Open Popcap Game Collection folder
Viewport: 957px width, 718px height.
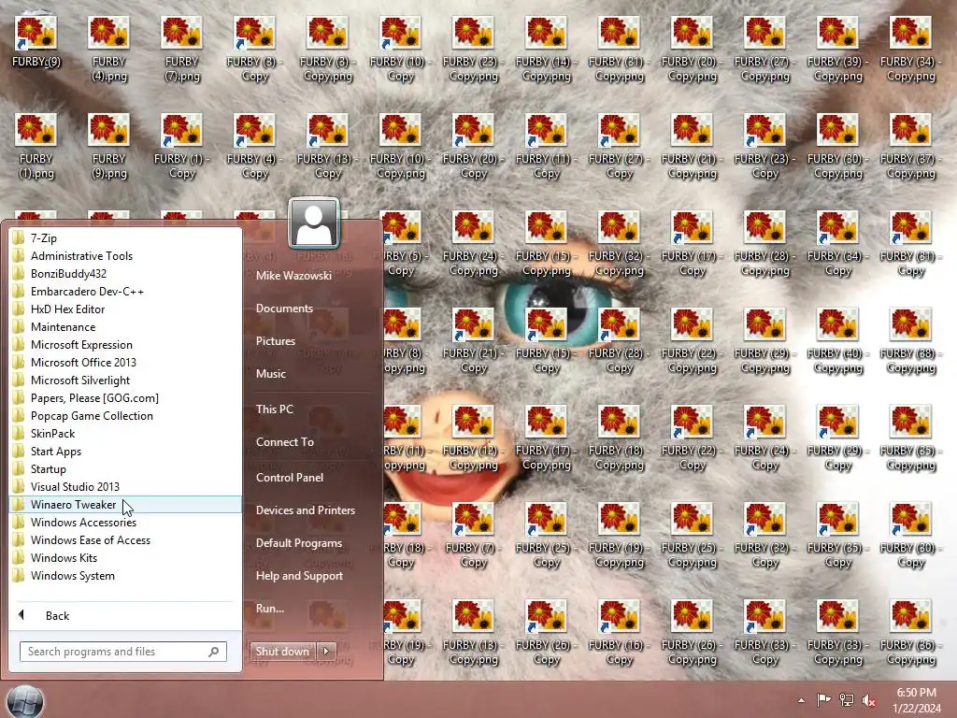[x=125, y=416]
